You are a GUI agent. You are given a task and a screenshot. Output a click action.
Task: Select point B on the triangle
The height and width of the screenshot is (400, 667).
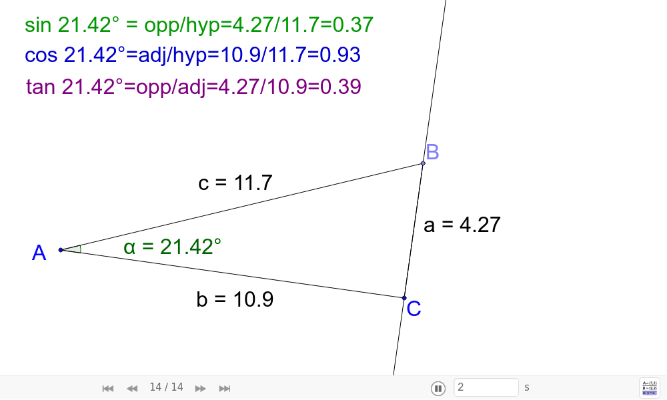423,163
